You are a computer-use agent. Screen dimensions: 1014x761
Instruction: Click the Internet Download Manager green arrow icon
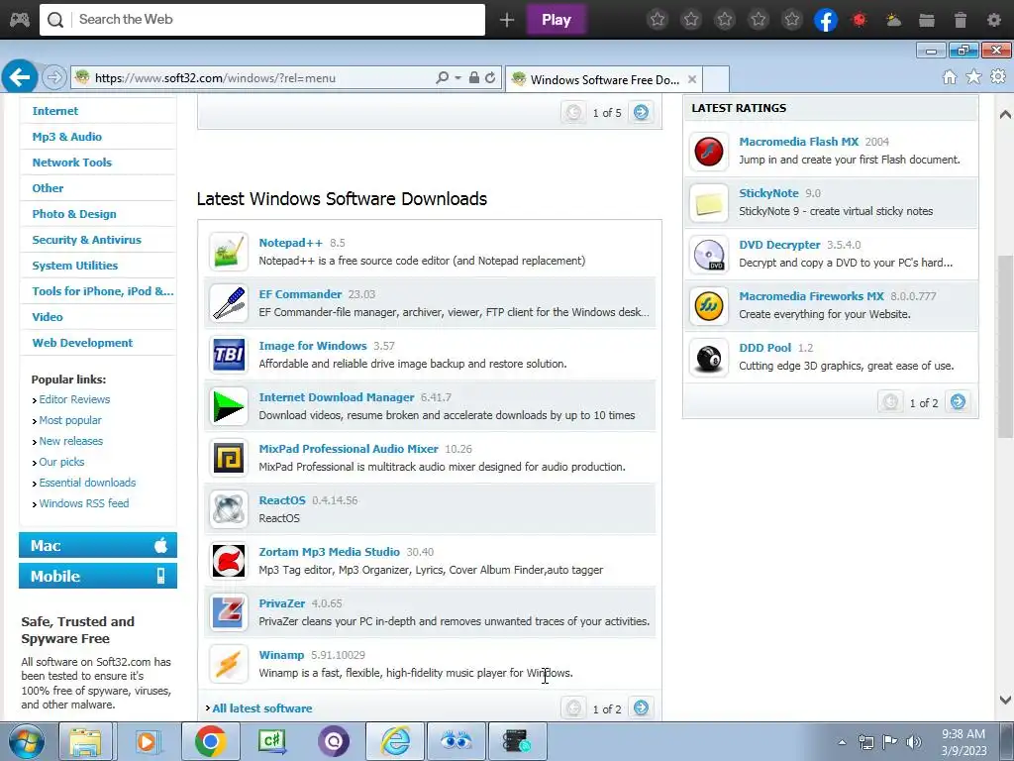tap(229, 405)
